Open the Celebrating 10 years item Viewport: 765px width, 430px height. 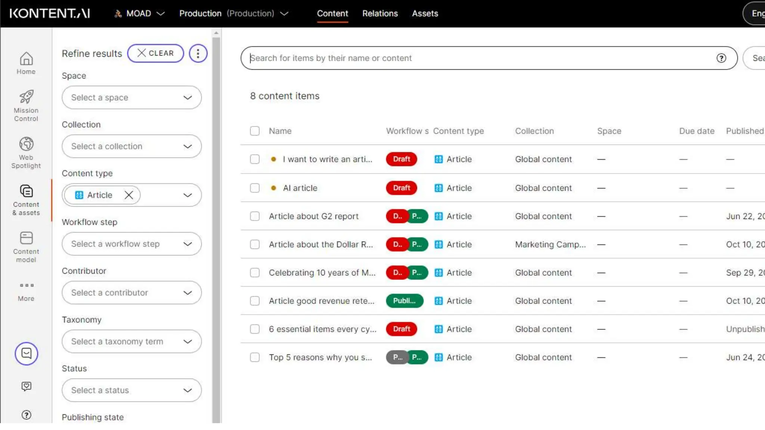tap(322, 272)
